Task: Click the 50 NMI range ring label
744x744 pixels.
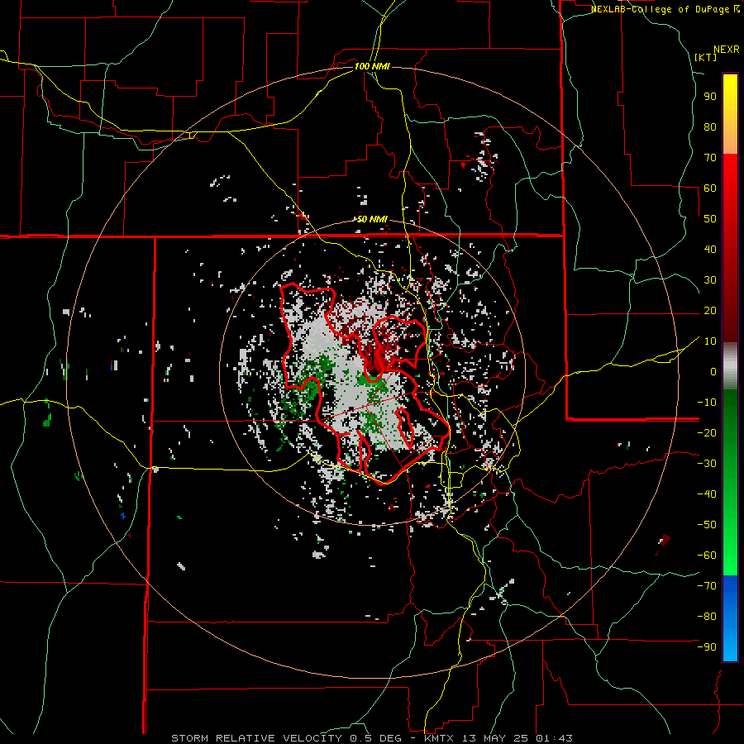Action: (x=372, y=219)
